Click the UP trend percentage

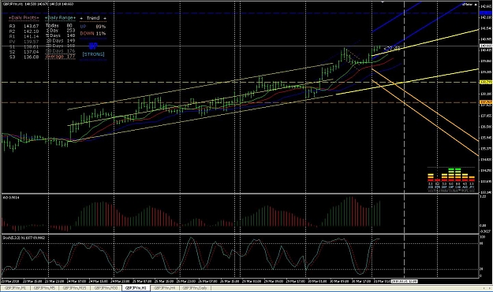(101, 27)
